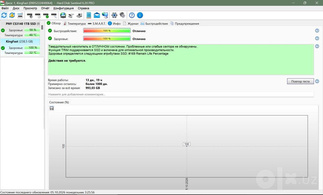
Task: Click the Быстродействие 100 % gradient bar
Action: coord(107,30)
